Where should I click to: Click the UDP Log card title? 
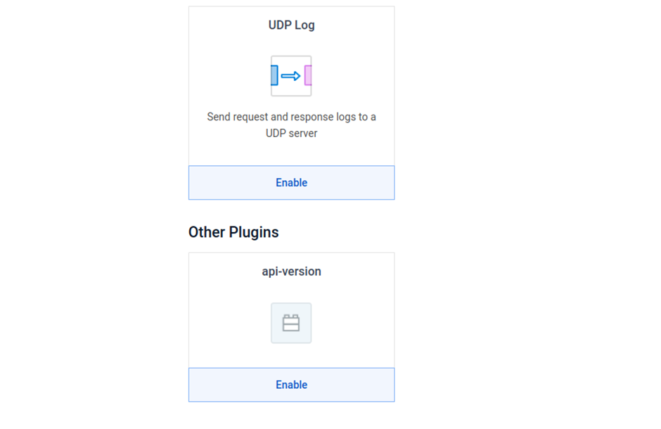291,25
